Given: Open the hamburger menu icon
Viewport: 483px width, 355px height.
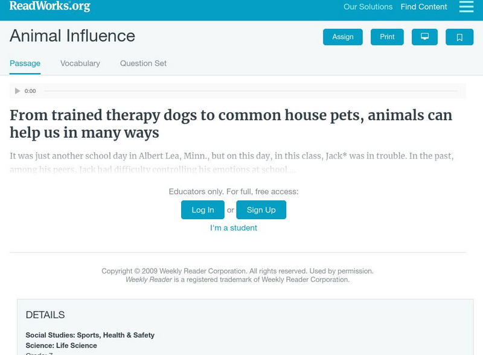Looking at the screenshot, I should click(466, 7).
